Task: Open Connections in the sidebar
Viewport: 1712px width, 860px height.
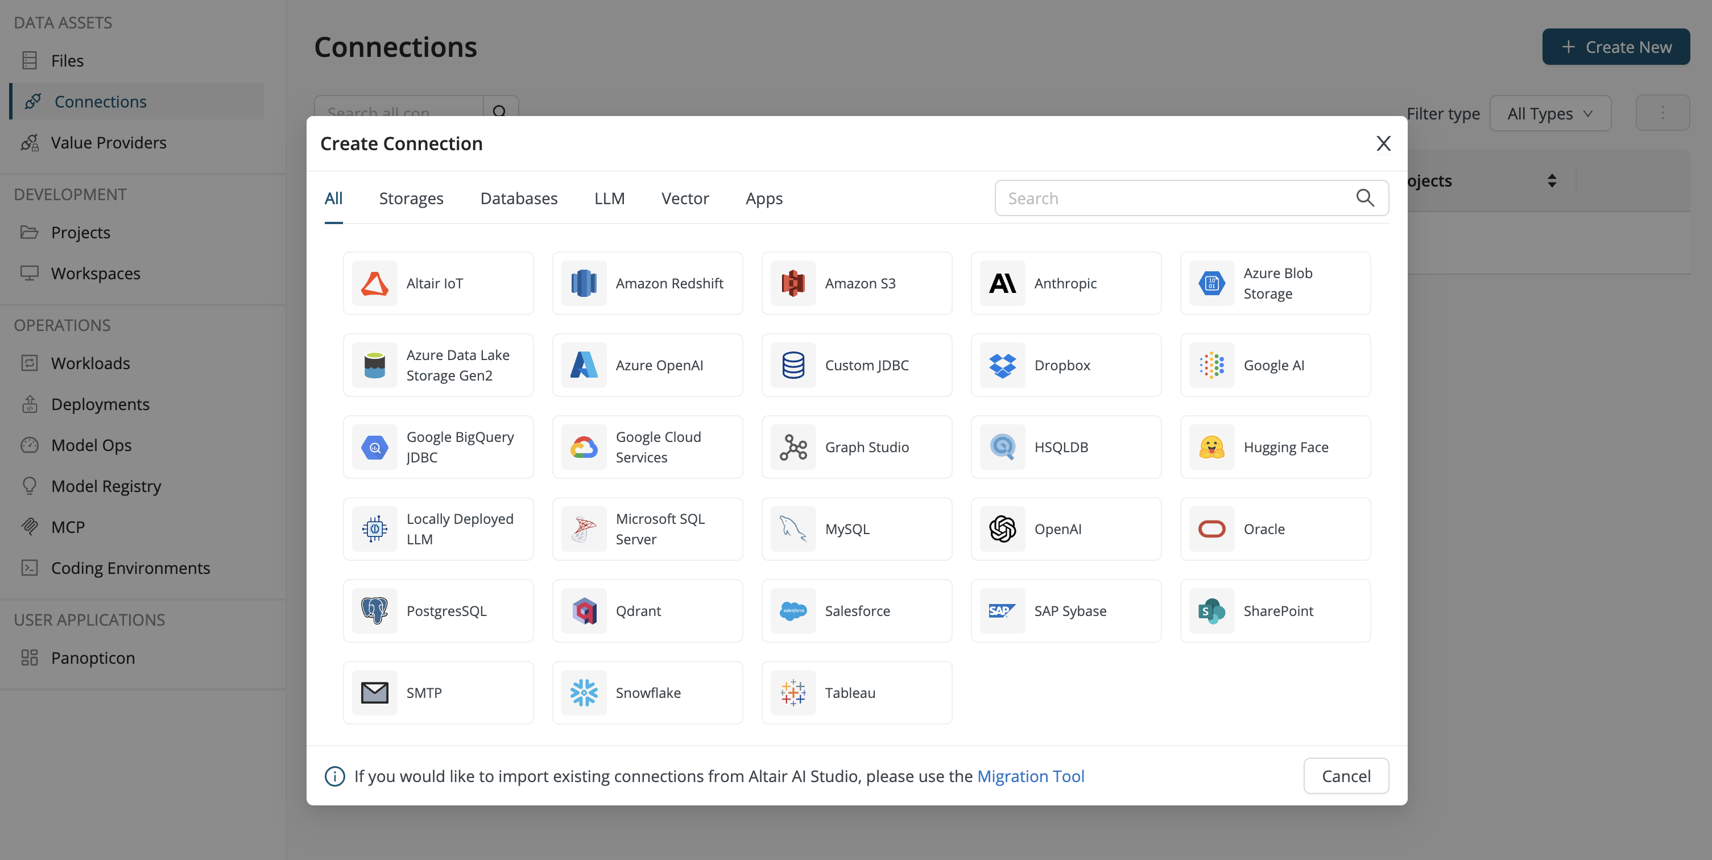Action: (x=137, y=101)
